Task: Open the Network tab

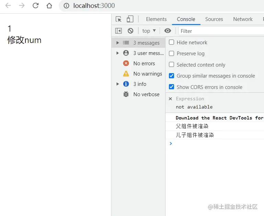Action: tap(243, 19)
